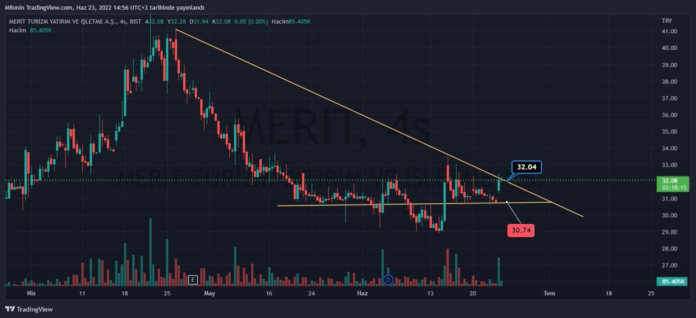This screenshot has width=696, height=318.
Task: Click the TRY currency label on the price axis
Action: click(667, 20)
